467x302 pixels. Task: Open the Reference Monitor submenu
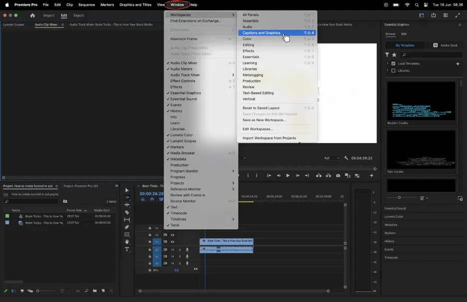(201, 189)
